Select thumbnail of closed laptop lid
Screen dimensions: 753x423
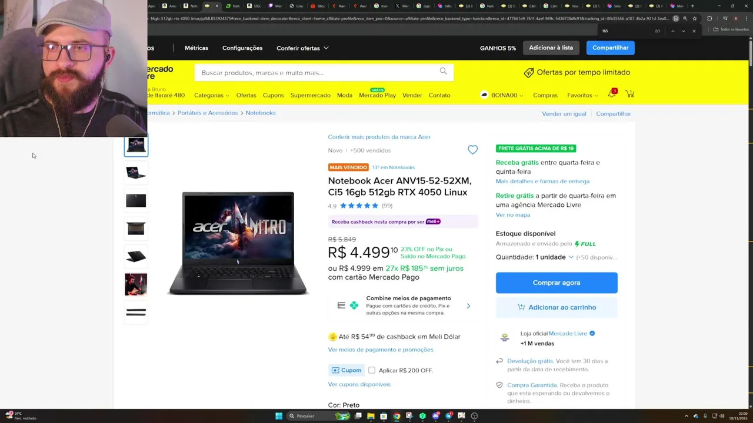click(x=136, y=201)
